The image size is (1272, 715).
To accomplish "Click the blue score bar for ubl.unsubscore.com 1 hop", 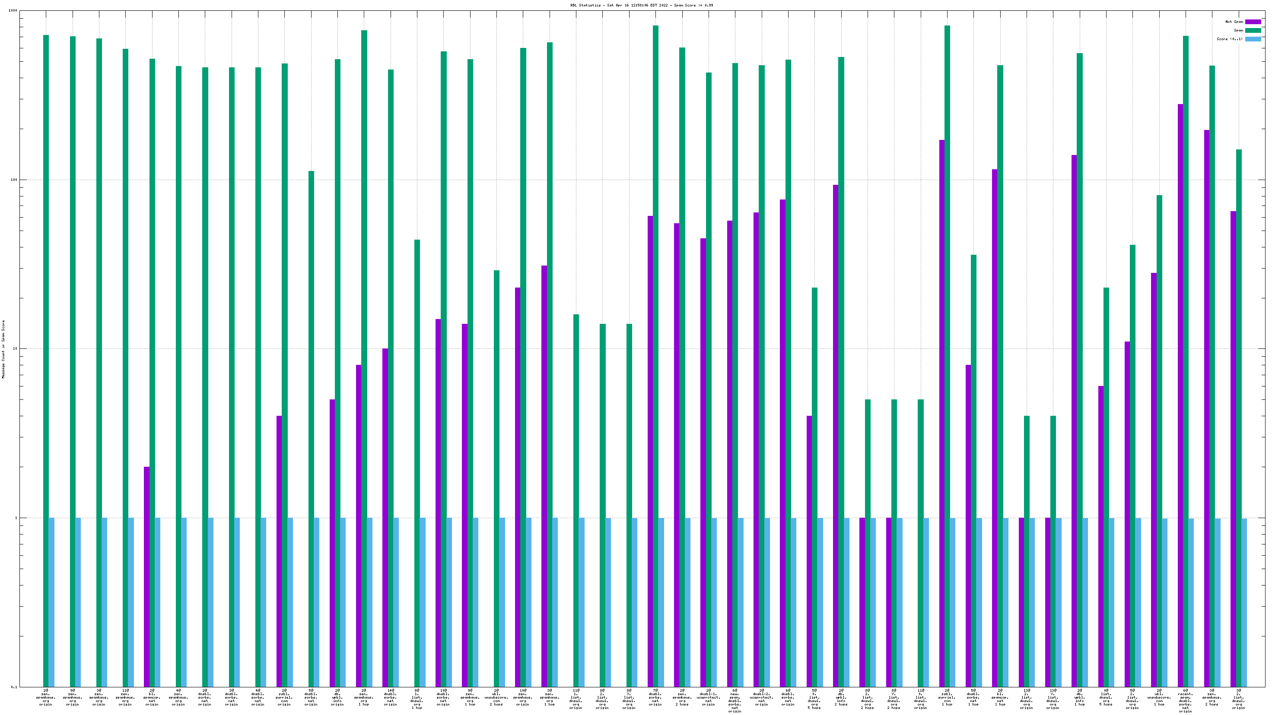I will 1164,602.
